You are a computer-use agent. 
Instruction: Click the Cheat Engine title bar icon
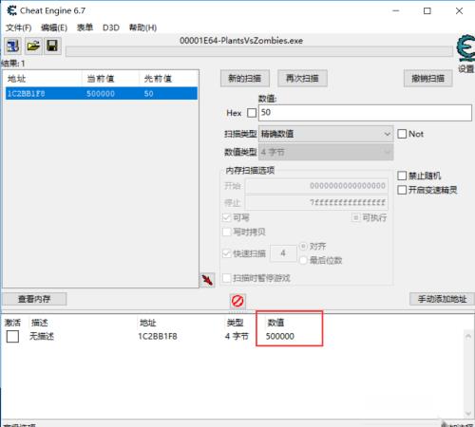tap(11, 10)
